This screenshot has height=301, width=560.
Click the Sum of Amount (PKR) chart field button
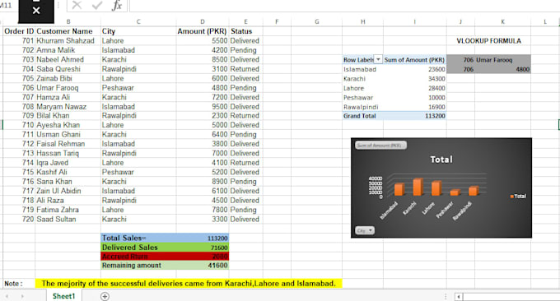pyautogui.click(x=380, y=145)
